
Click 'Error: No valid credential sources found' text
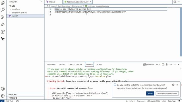(x=71, y=88)
